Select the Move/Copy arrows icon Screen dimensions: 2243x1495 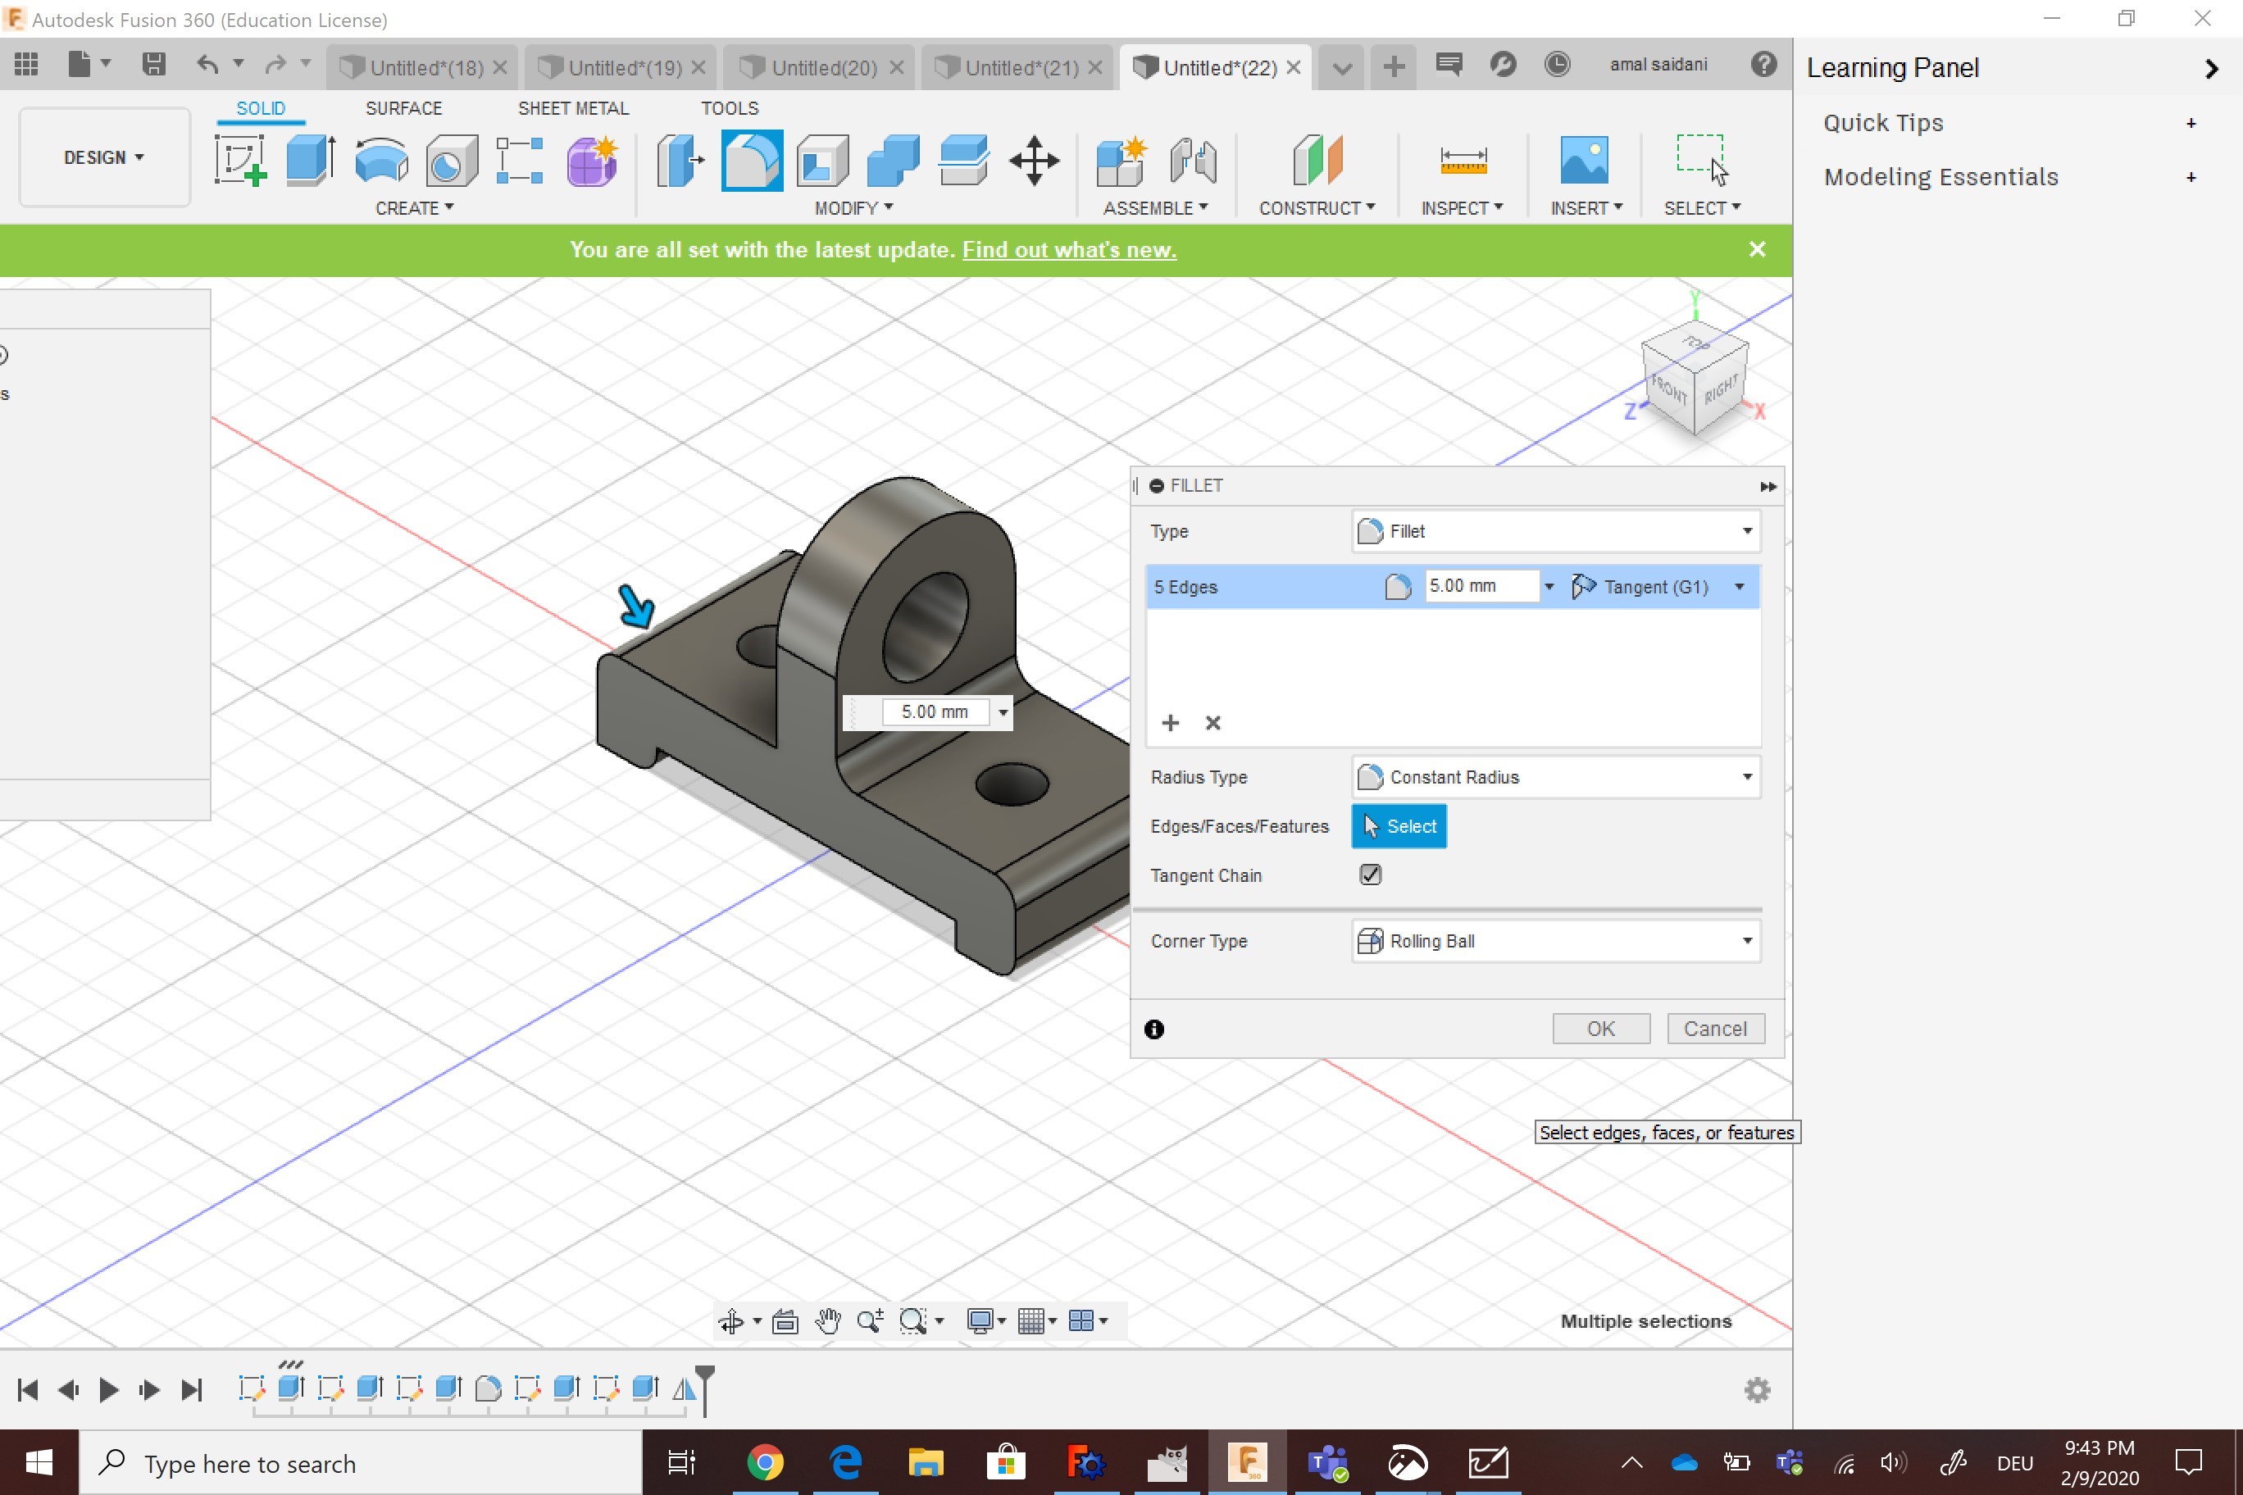click(x=1035, y=160)
